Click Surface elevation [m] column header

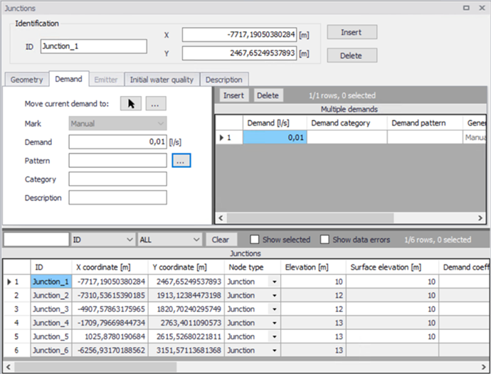(392, 267)
